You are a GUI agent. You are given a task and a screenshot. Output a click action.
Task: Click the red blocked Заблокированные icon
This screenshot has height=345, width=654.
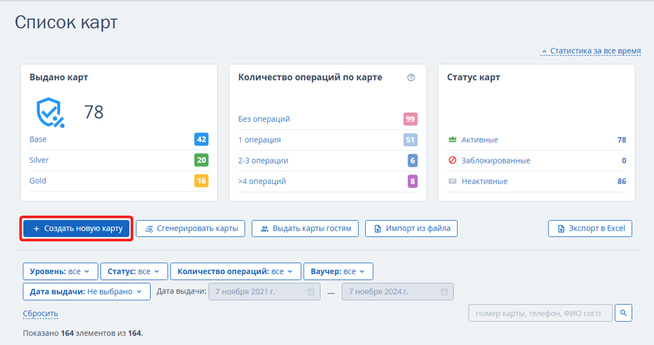(453, 160)
